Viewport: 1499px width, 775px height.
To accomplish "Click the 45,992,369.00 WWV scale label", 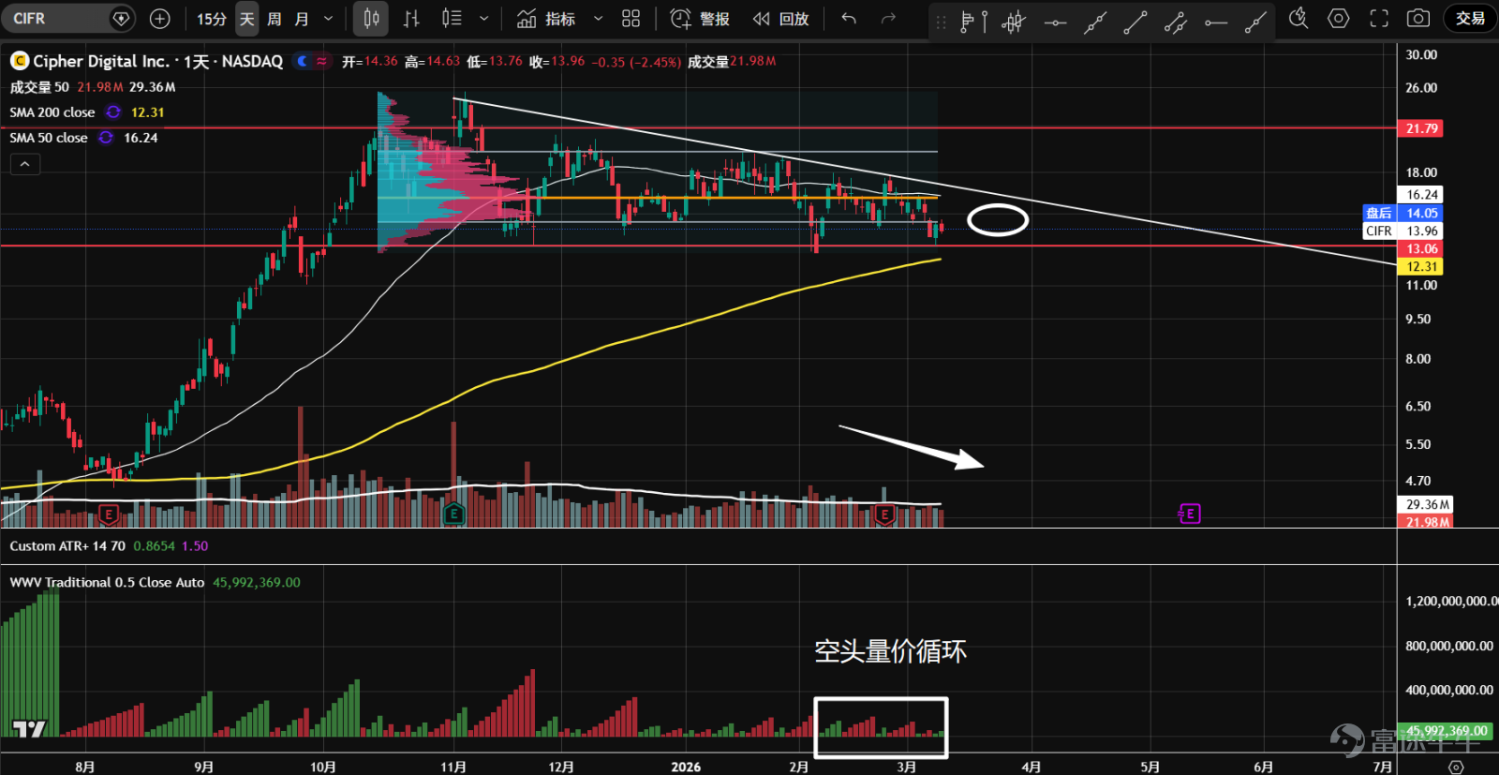I will click(x=1447, y=731).
